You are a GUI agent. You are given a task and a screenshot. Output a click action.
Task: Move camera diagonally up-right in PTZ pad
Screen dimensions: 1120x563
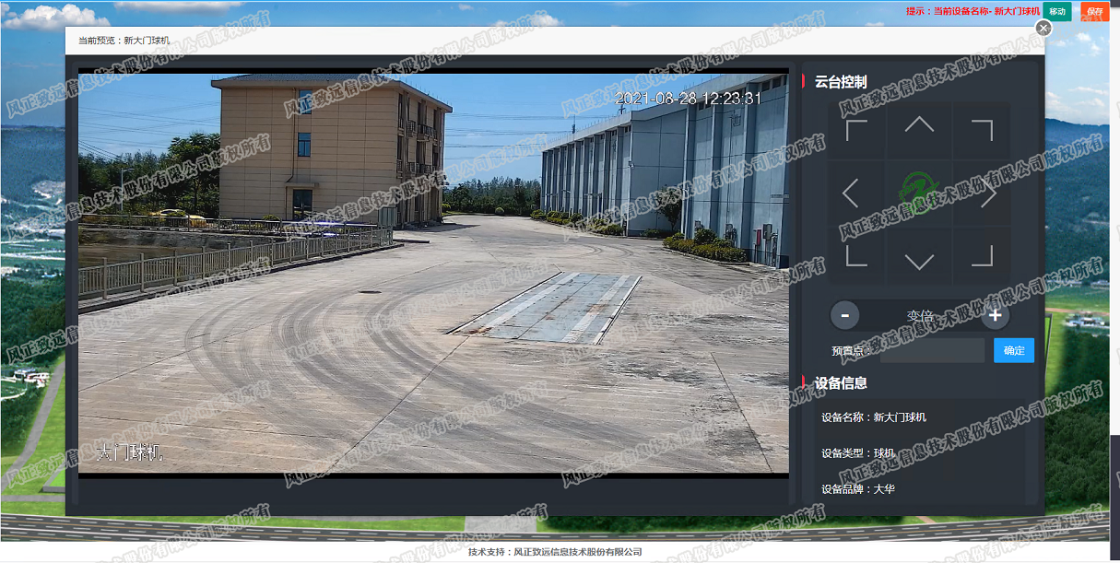[x=982, y=130]
